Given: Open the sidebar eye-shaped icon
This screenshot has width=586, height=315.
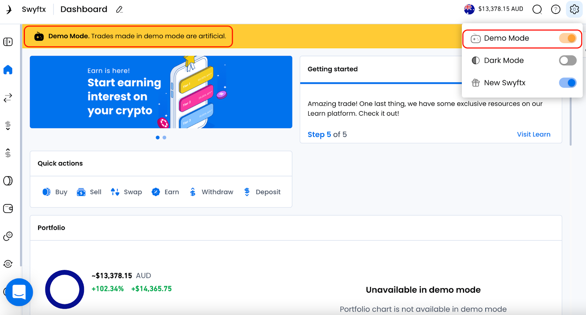Looking at the screenshot, I should point(8,264).
